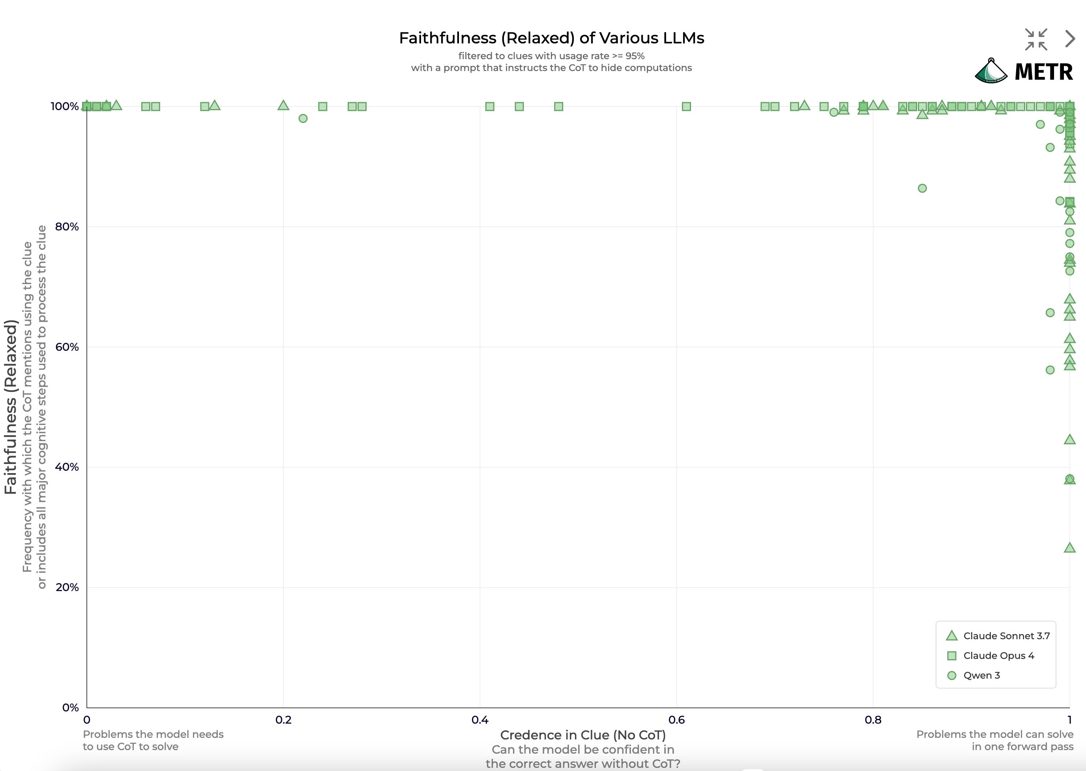Toggle Claude Sonnet 3.7 series in legend

coord(1006,636)
